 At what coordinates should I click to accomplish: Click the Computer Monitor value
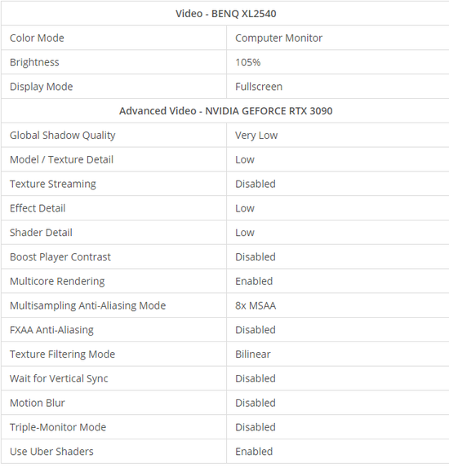click(278, 38)
